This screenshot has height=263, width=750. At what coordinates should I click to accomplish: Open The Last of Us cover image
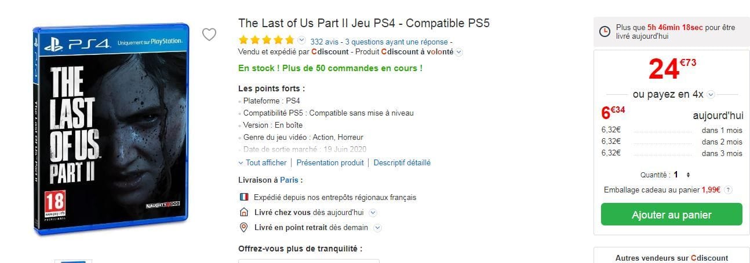[x=110, y=129]
